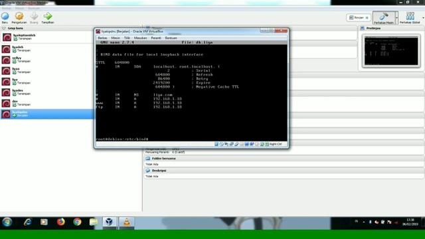Screen dimensions: 425x239
Task: Click the 'Tidak Ada' text under Folder bersama
Action: click(152, 164)
